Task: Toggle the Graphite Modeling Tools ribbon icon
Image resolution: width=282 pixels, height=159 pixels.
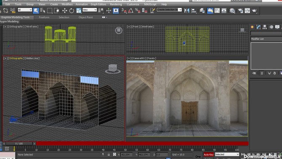Action: [210, 11]
